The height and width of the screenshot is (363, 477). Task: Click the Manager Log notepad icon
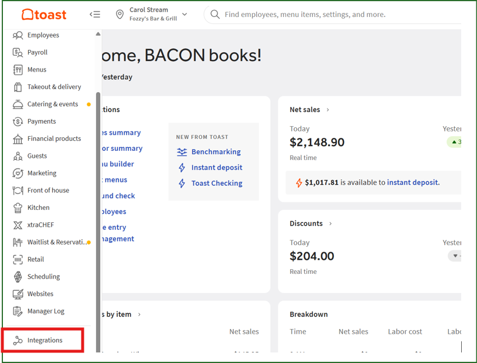tap(18, 311)
